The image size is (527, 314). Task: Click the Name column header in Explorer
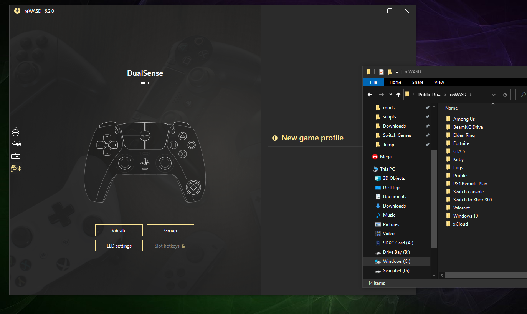(x=451, y=108)
